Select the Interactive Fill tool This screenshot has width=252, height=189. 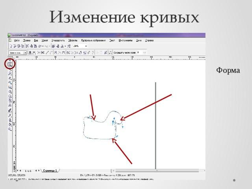point(10,129)
